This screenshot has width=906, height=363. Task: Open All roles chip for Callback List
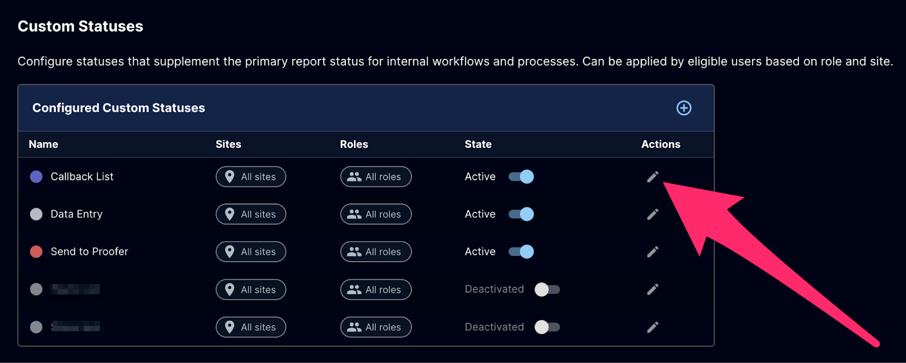click(x=376, y=177)
